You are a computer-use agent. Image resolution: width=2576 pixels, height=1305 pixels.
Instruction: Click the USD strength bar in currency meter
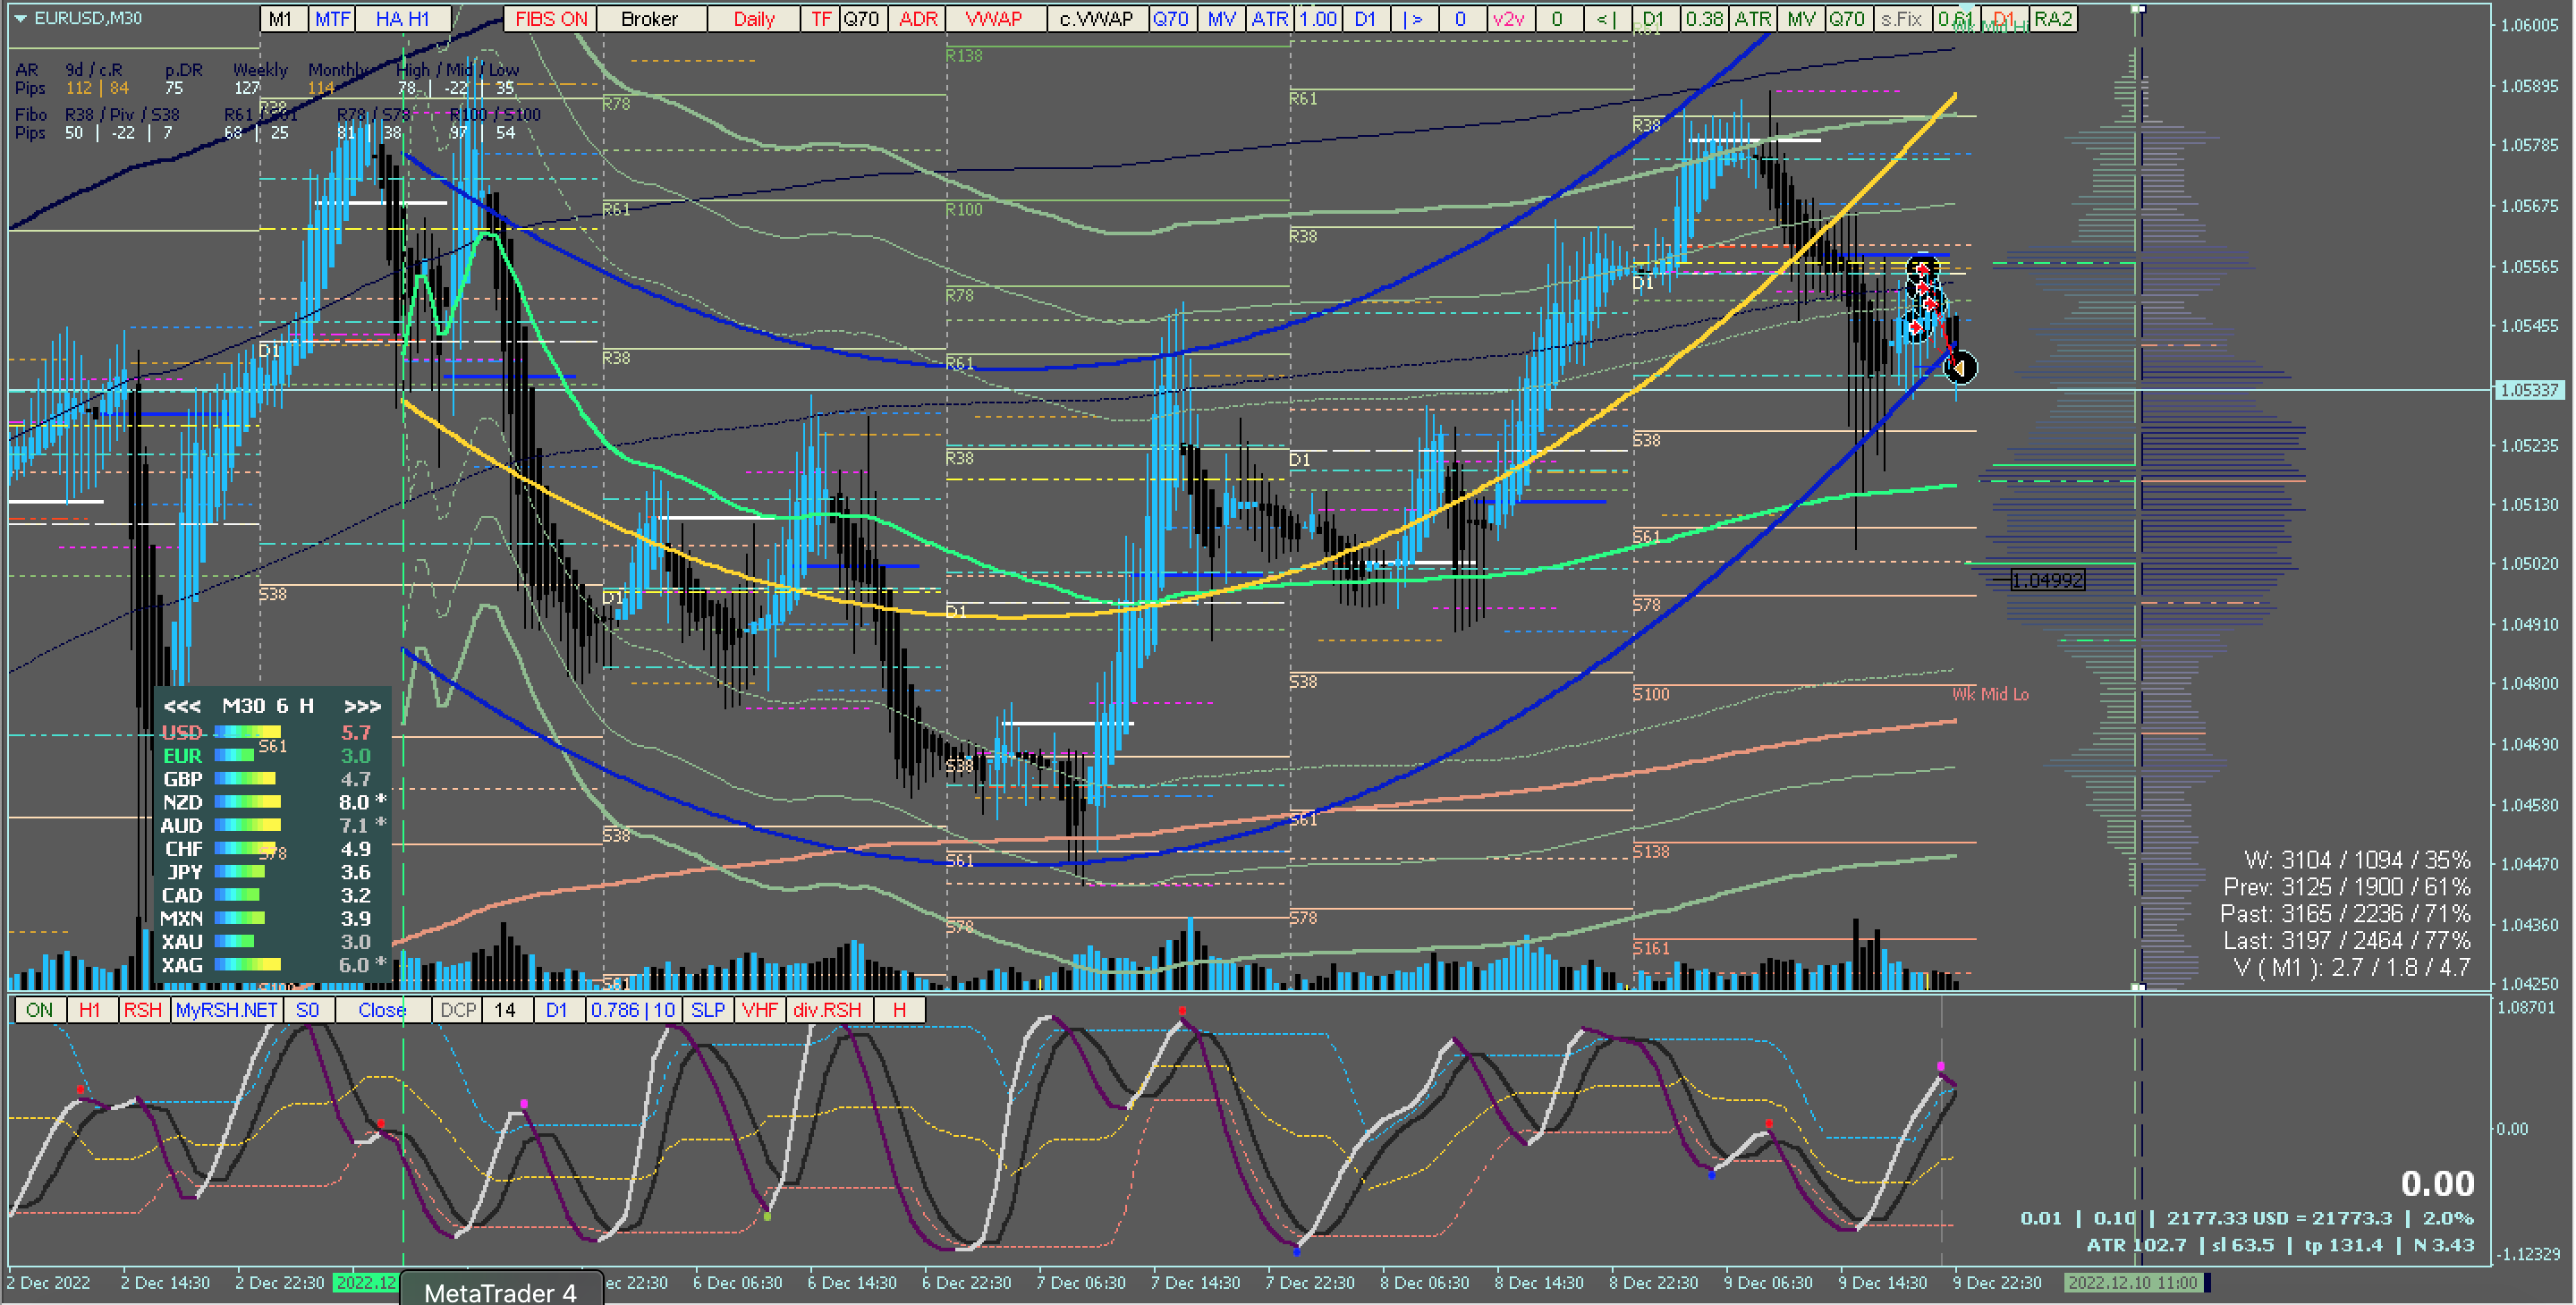point(248,733)
